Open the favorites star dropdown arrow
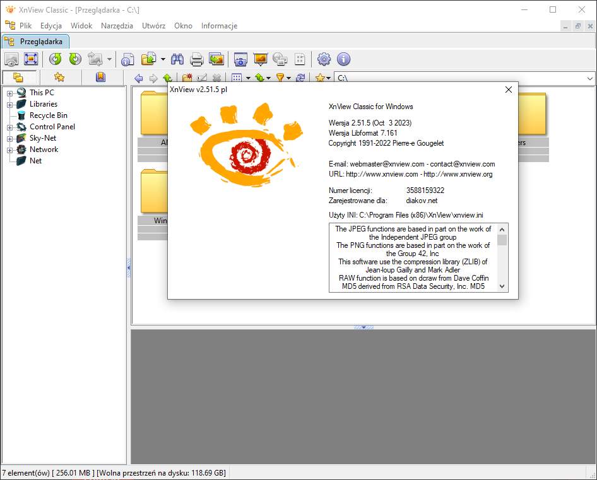Screen dimensions: 597x480 328,78
